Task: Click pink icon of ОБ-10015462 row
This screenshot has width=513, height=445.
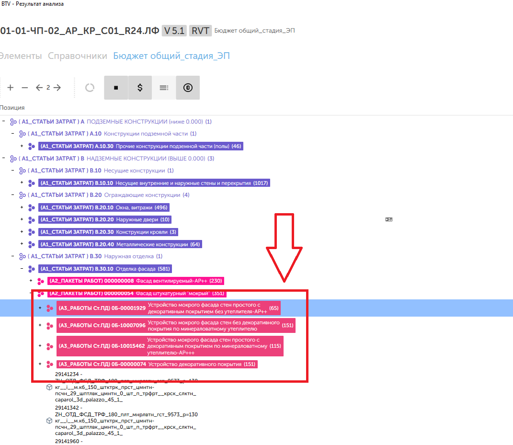Action: pyautogui.click(x=50, y=346)
